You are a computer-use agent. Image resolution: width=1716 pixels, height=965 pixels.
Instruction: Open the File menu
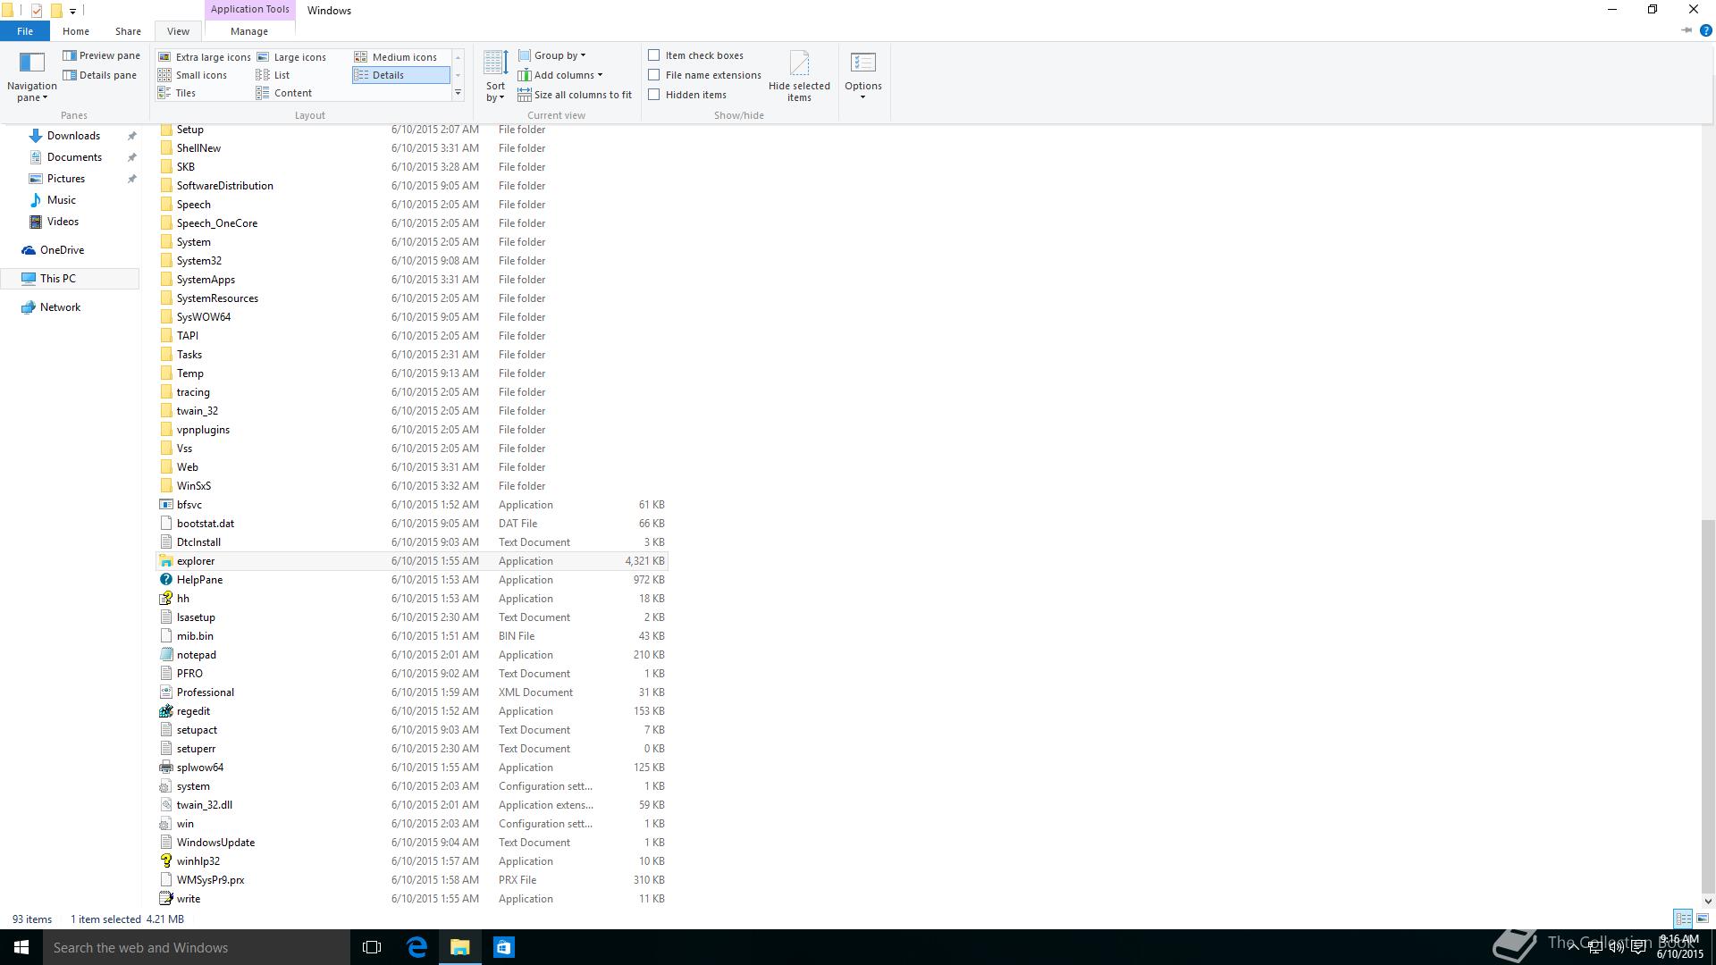[25, 31]
